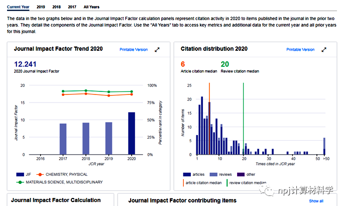Click Printable Version link in Impact Factor panel
The width and height of the screenshot is (344, 206).
point(134,50)
